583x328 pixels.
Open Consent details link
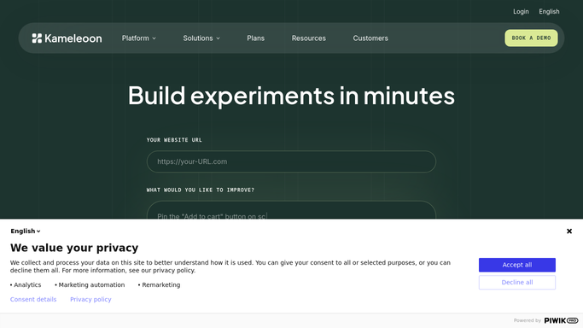point(33,299)
